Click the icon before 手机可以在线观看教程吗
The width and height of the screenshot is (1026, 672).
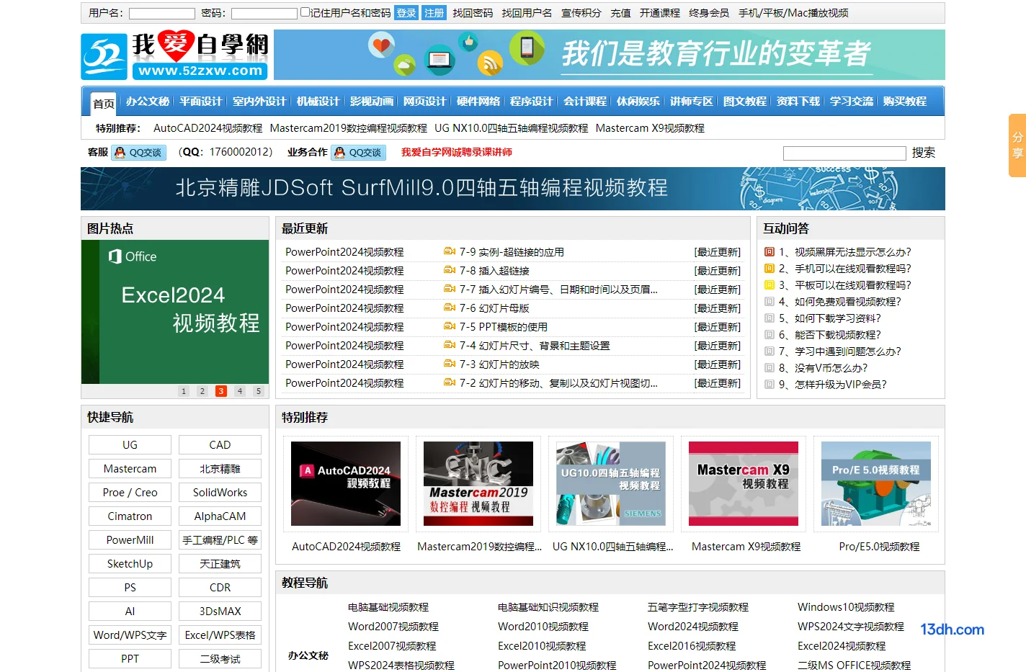769,269
